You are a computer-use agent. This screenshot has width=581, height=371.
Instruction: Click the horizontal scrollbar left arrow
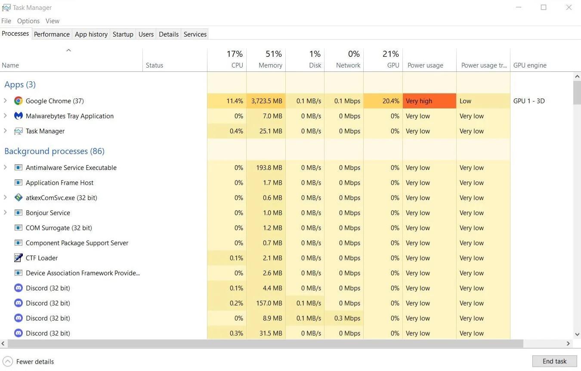coord(3,343)
